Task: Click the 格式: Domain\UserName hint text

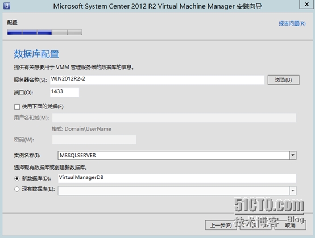Action: point(81,129)
